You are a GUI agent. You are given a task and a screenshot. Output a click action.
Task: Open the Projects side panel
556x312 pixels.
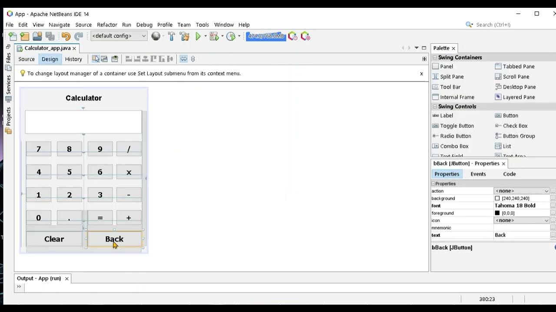tap(8, 120)
